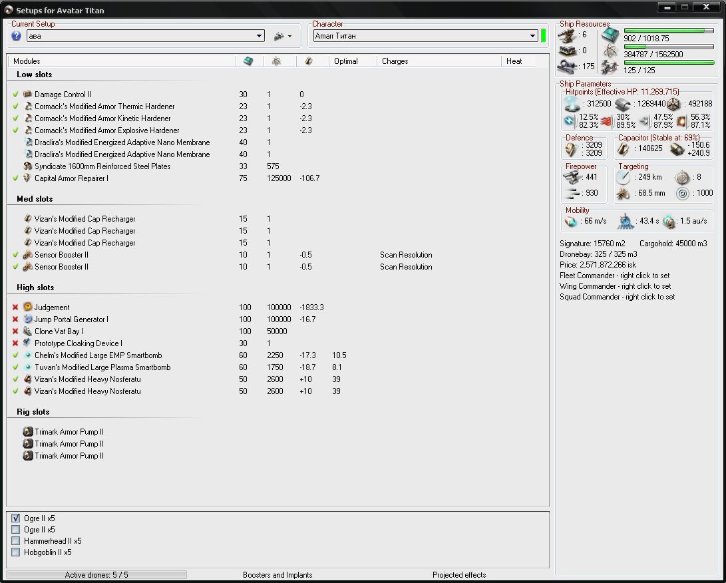Viewport: 726px width, 583px height.
Task: Click the Judgement doomsday module icon
Action: 28,307
